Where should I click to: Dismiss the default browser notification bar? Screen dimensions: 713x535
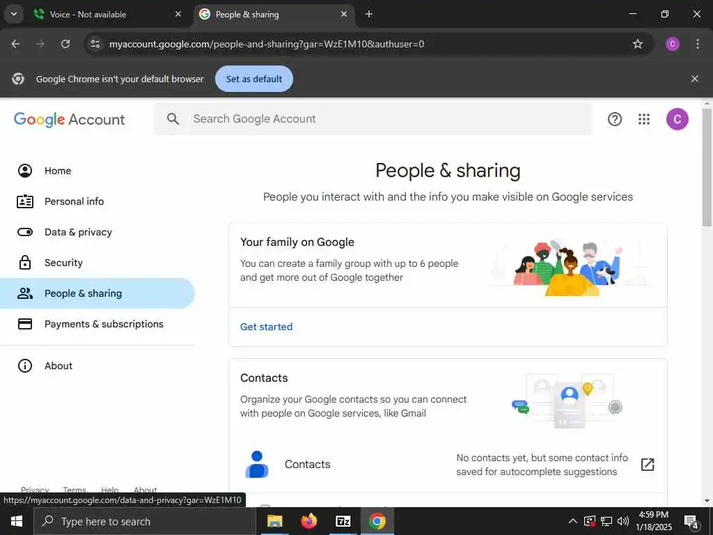pyautogui.click(x=694, y=79)
